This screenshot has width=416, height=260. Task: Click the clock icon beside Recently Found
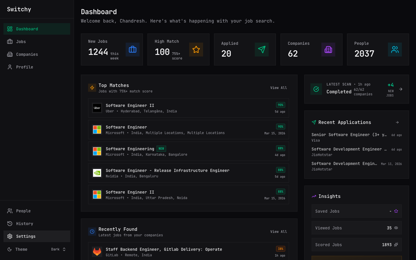click(x=92, y=231)
